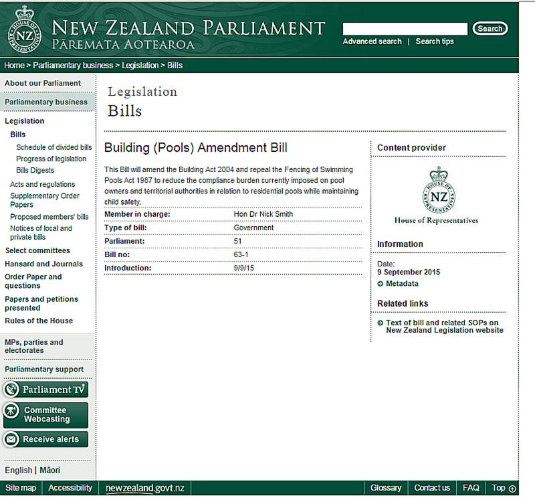The width and height of the screenshot is (535, 498).
Task: Open Acts and regulations
Action: pyautogui.click(x=43, y=185)
